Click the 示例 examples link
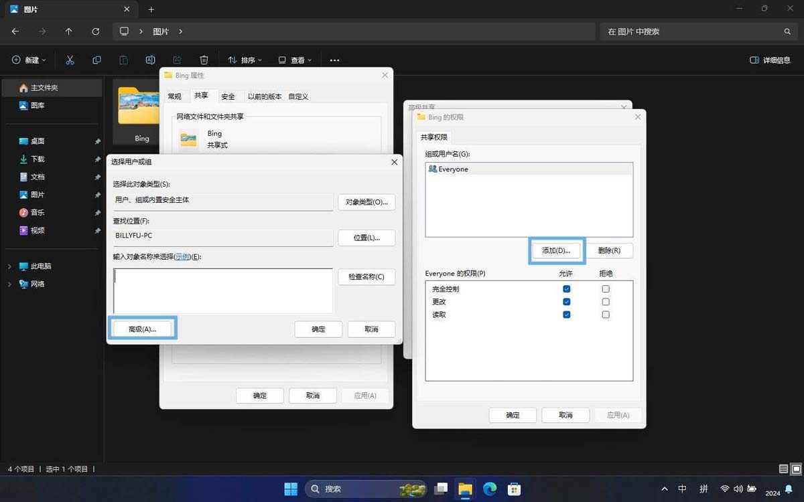804x502 pixels. pyautogui.click(x=182, y=257)
